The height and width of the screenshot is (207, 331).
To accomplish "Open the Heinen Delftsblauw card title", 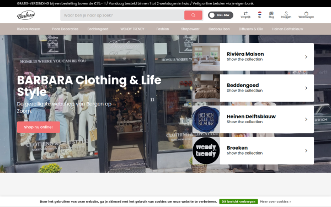I will point(251,116).
